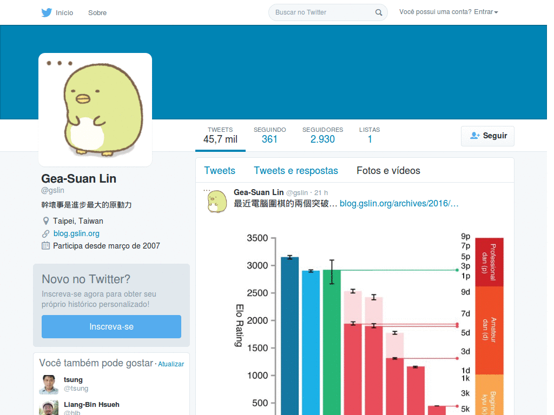Image resolution: width=554 pixels, height=415 pixels.
Task: Click the @tsung handle in suggestions
Action: [76, 389]
